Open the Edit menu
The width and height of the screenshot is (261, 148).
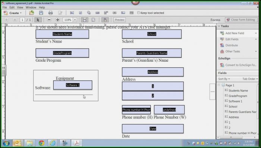pyautogui.click(x=12, y=7)
